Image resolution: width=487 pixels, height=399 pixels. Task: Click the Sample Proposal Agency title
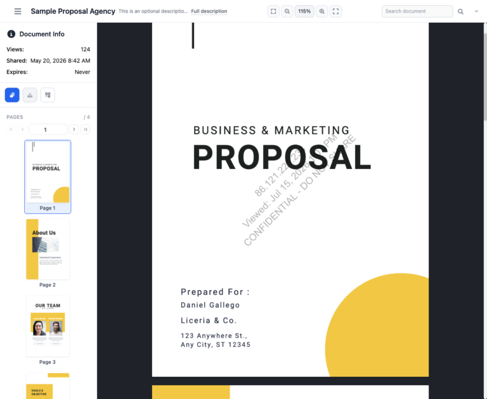(73, 11)
